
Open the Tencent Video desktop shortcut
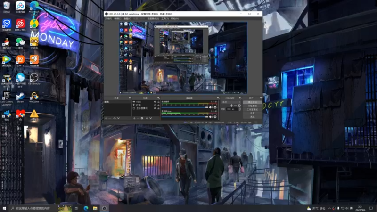(x=7, y=61)
